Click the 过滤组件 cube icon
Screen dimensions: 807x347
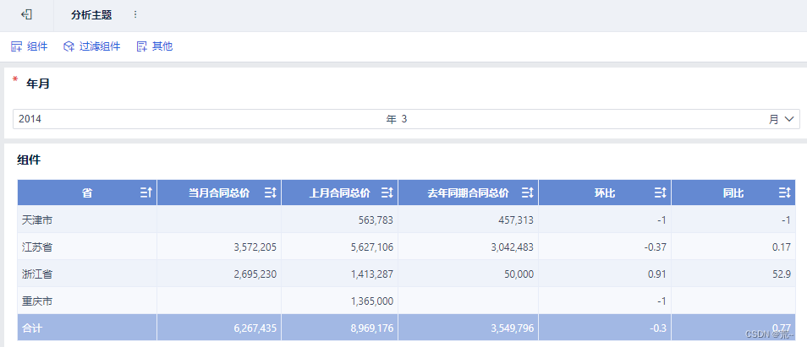point(69,46)
